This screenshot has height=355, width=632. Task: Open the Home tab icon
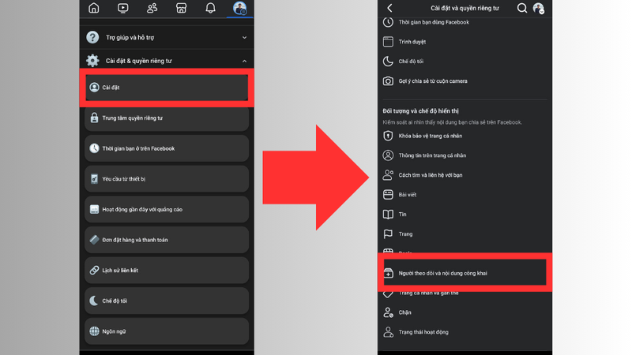coord(93,8)
